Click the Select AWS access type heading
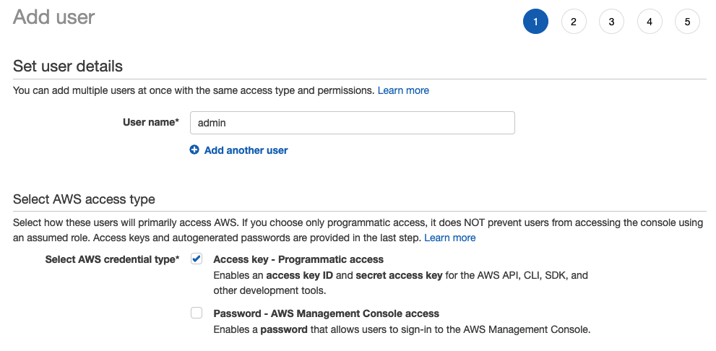Screen dimensions: 716x351 point(84,199)
